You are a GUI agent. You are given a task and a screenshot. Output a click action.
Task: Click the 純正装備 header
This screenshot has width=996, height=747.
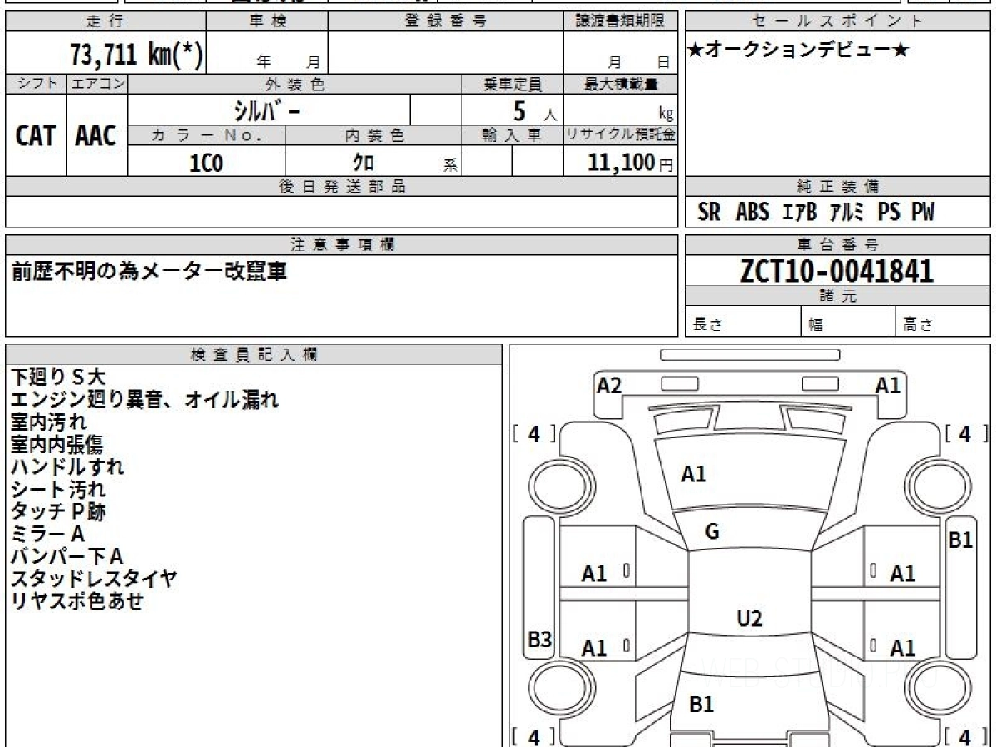point(837,187)
